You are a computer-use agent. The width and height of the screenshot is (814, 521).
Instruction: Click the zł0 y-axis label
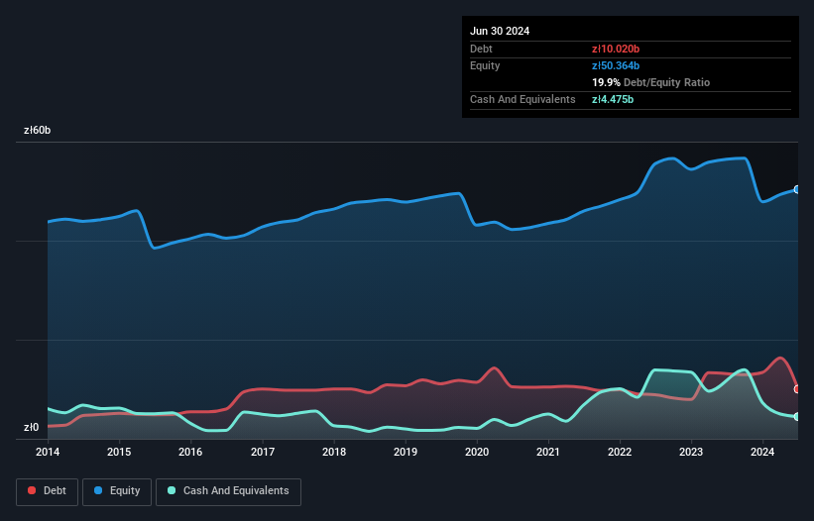[x=31, y=427]
